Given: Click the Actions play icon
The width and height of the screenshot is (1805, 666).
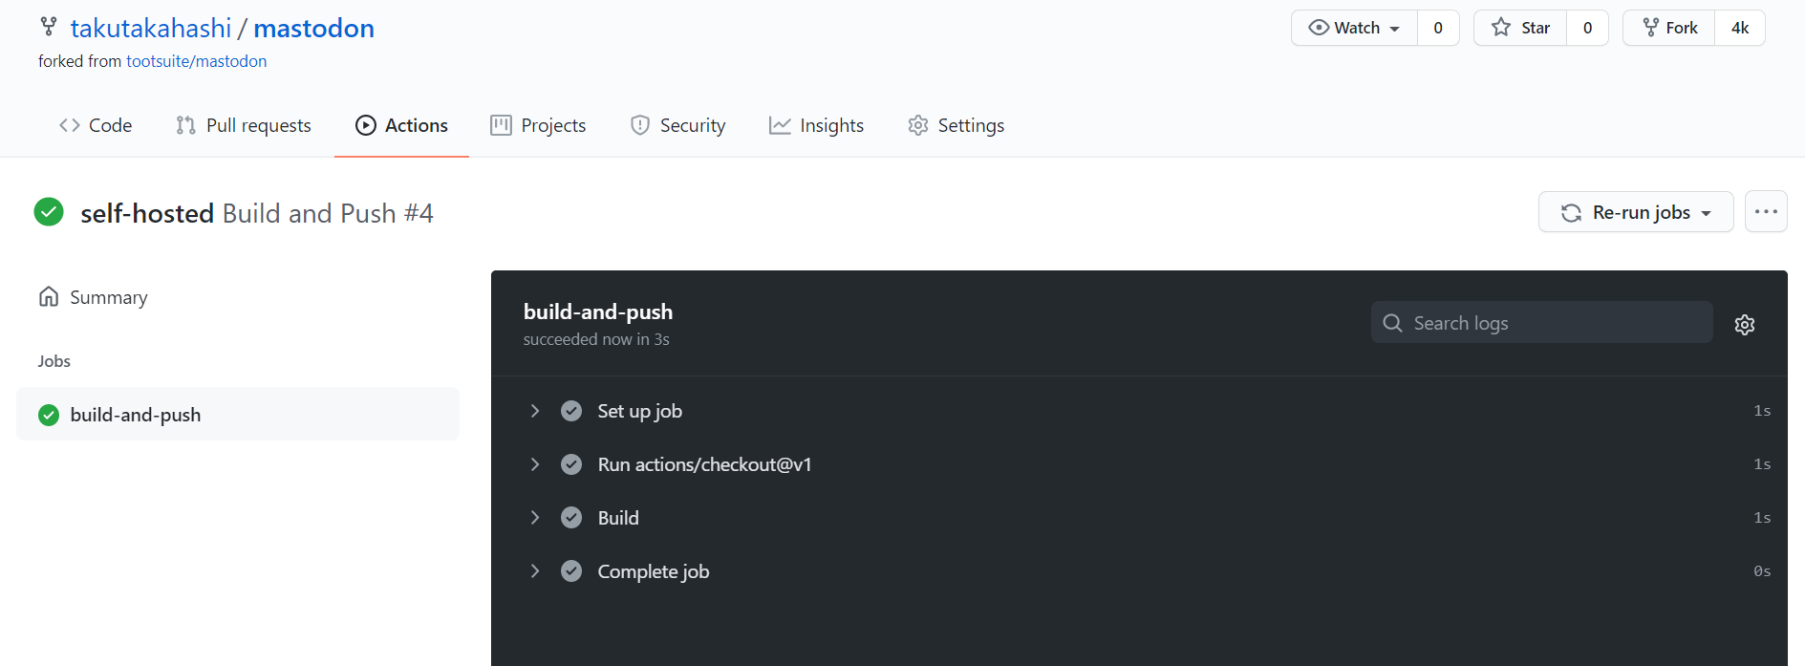Looking at the screenshot, I should click(366, 125).
